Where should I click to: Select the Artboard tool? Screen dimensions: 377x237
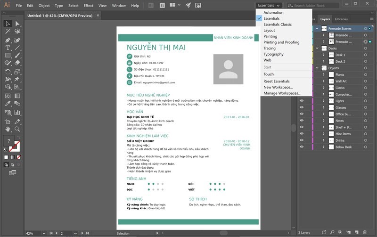[8, 122]
